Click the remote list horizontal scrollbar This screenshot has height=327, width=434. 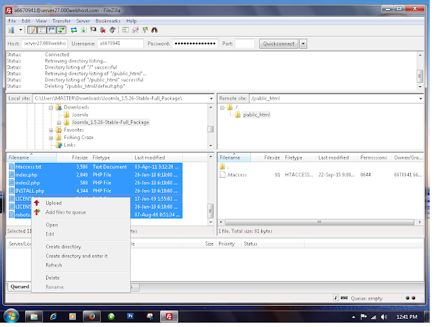[x=319, y=223]
